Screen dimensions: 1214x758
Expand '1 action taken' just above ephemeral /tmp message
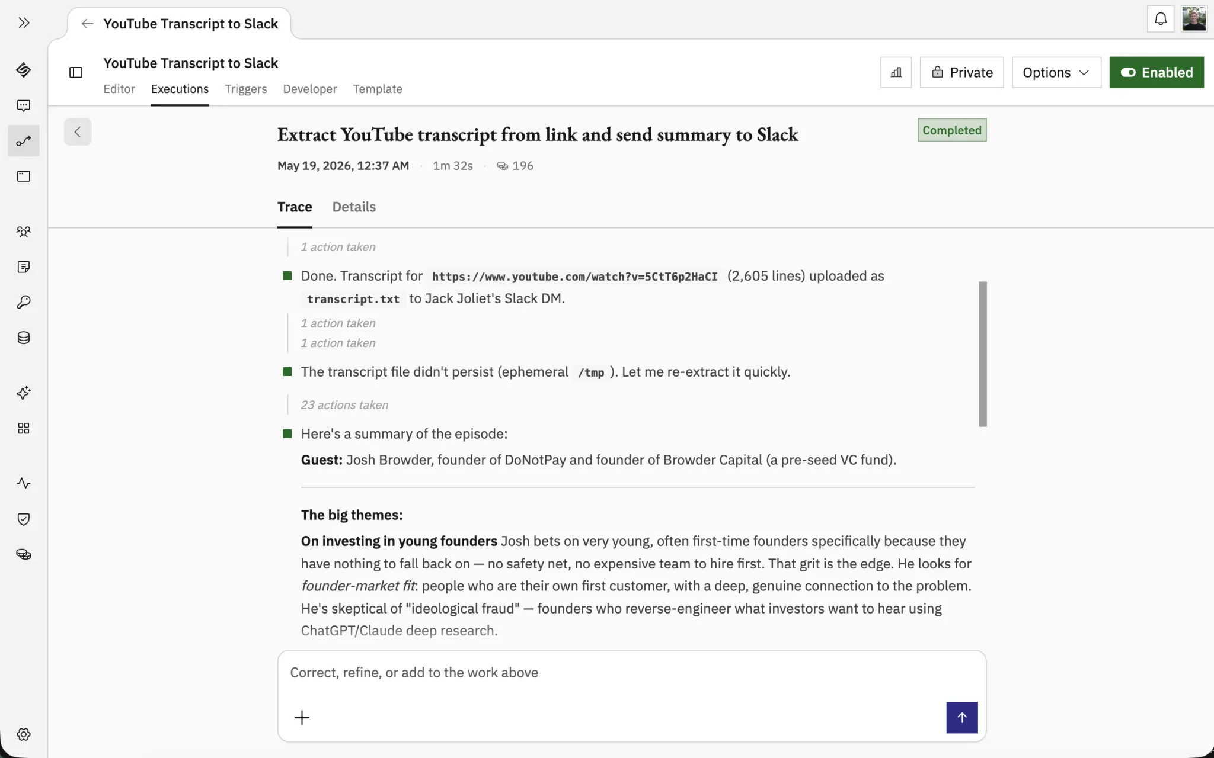pos(338,343)
